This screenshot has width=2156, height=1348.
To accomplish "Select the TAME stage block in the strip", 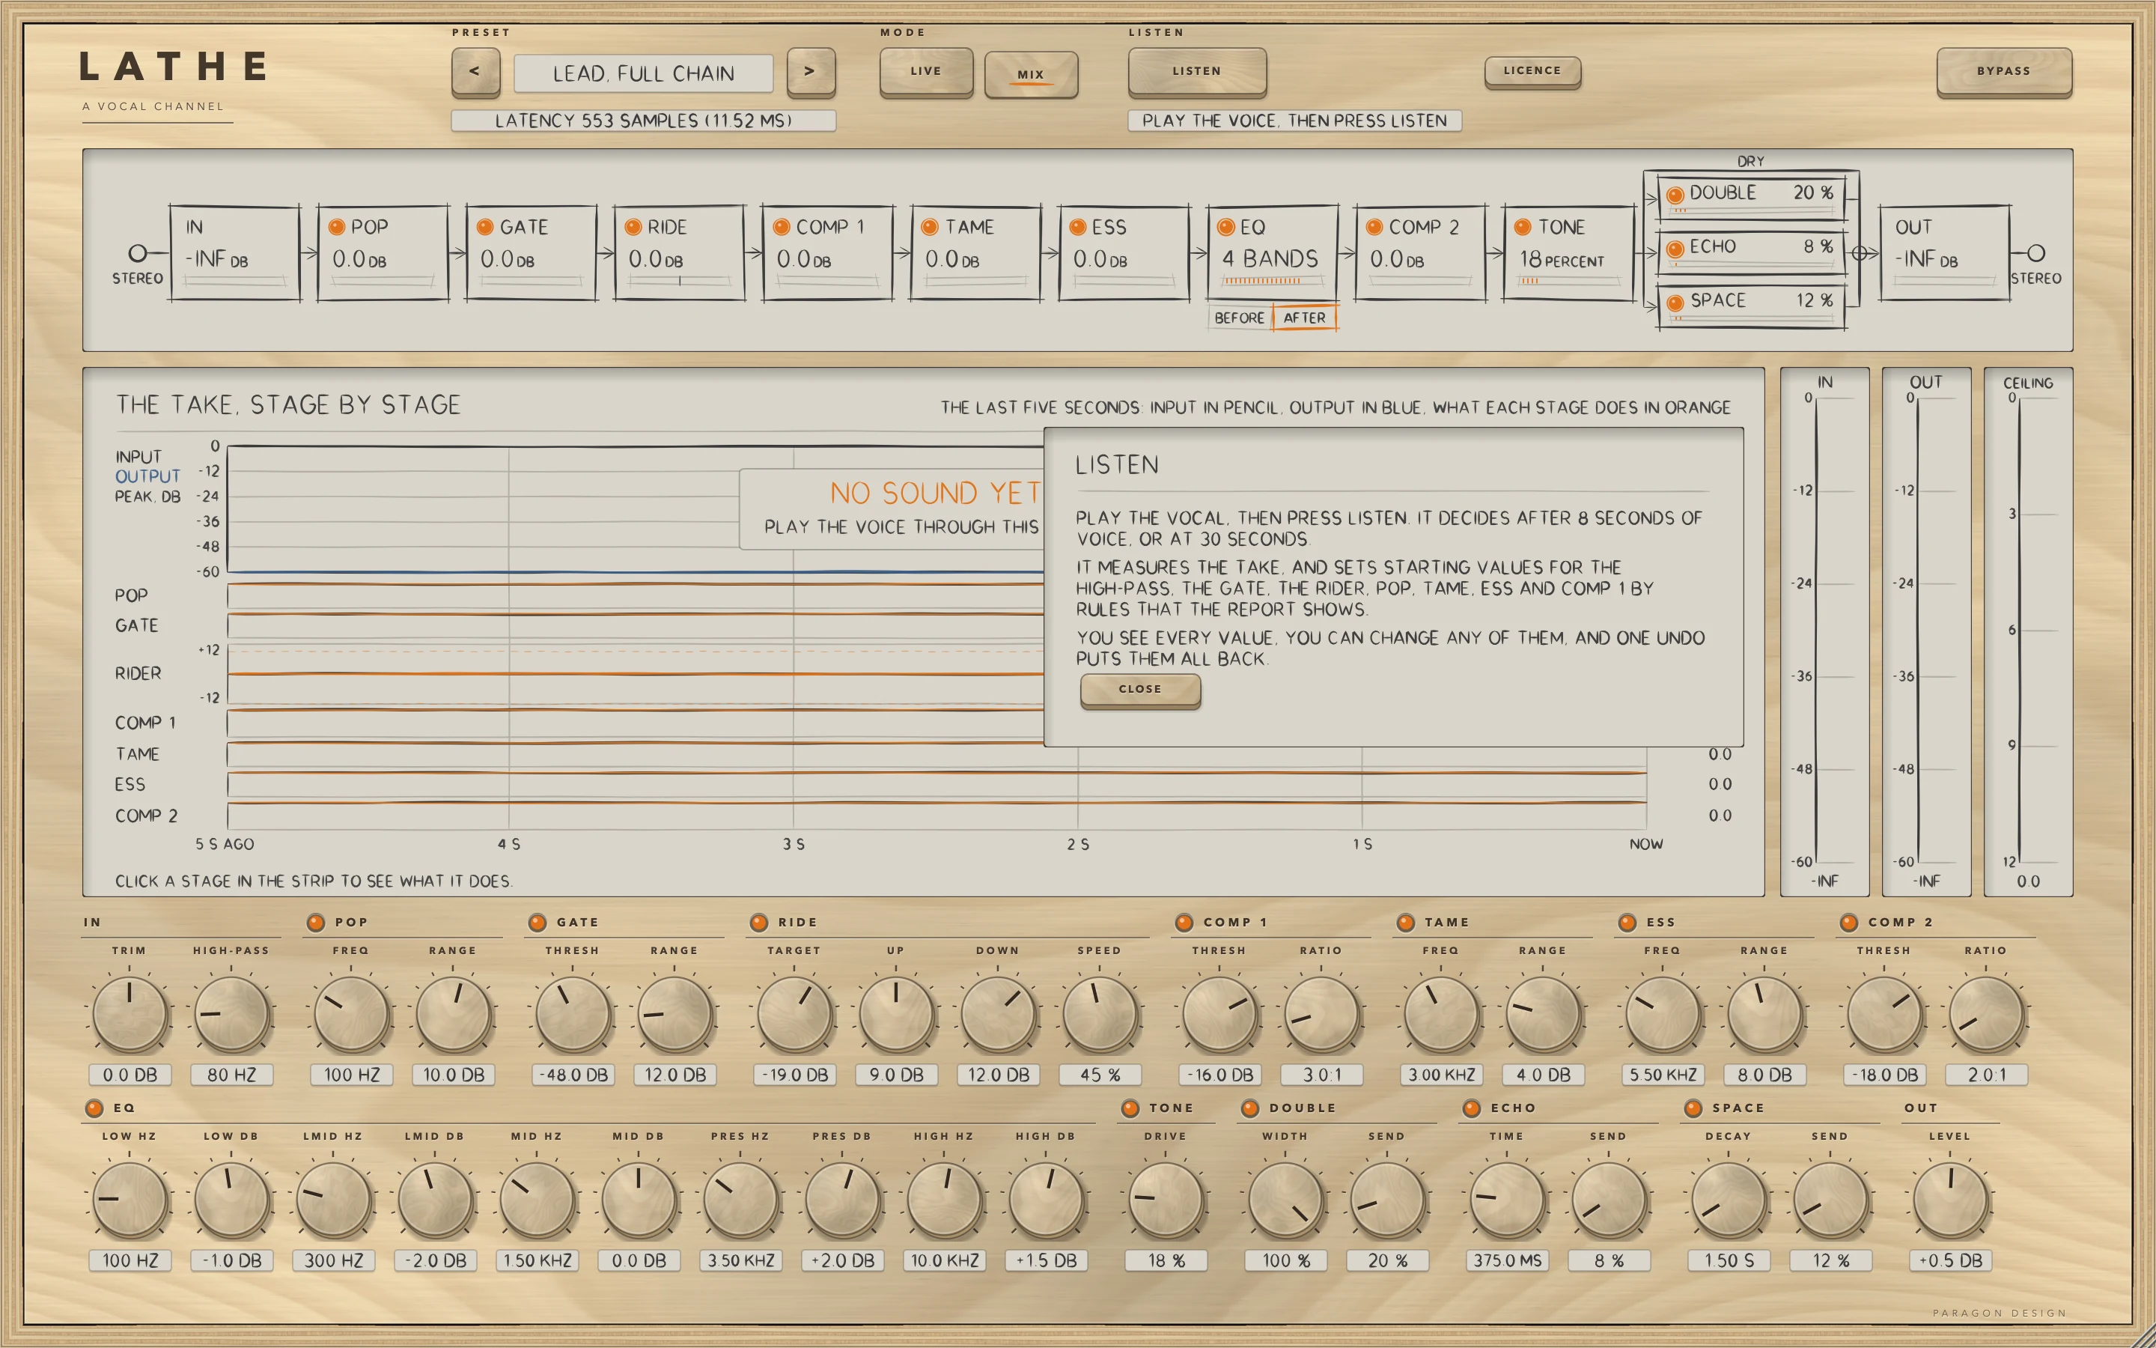I will (975, 253).
